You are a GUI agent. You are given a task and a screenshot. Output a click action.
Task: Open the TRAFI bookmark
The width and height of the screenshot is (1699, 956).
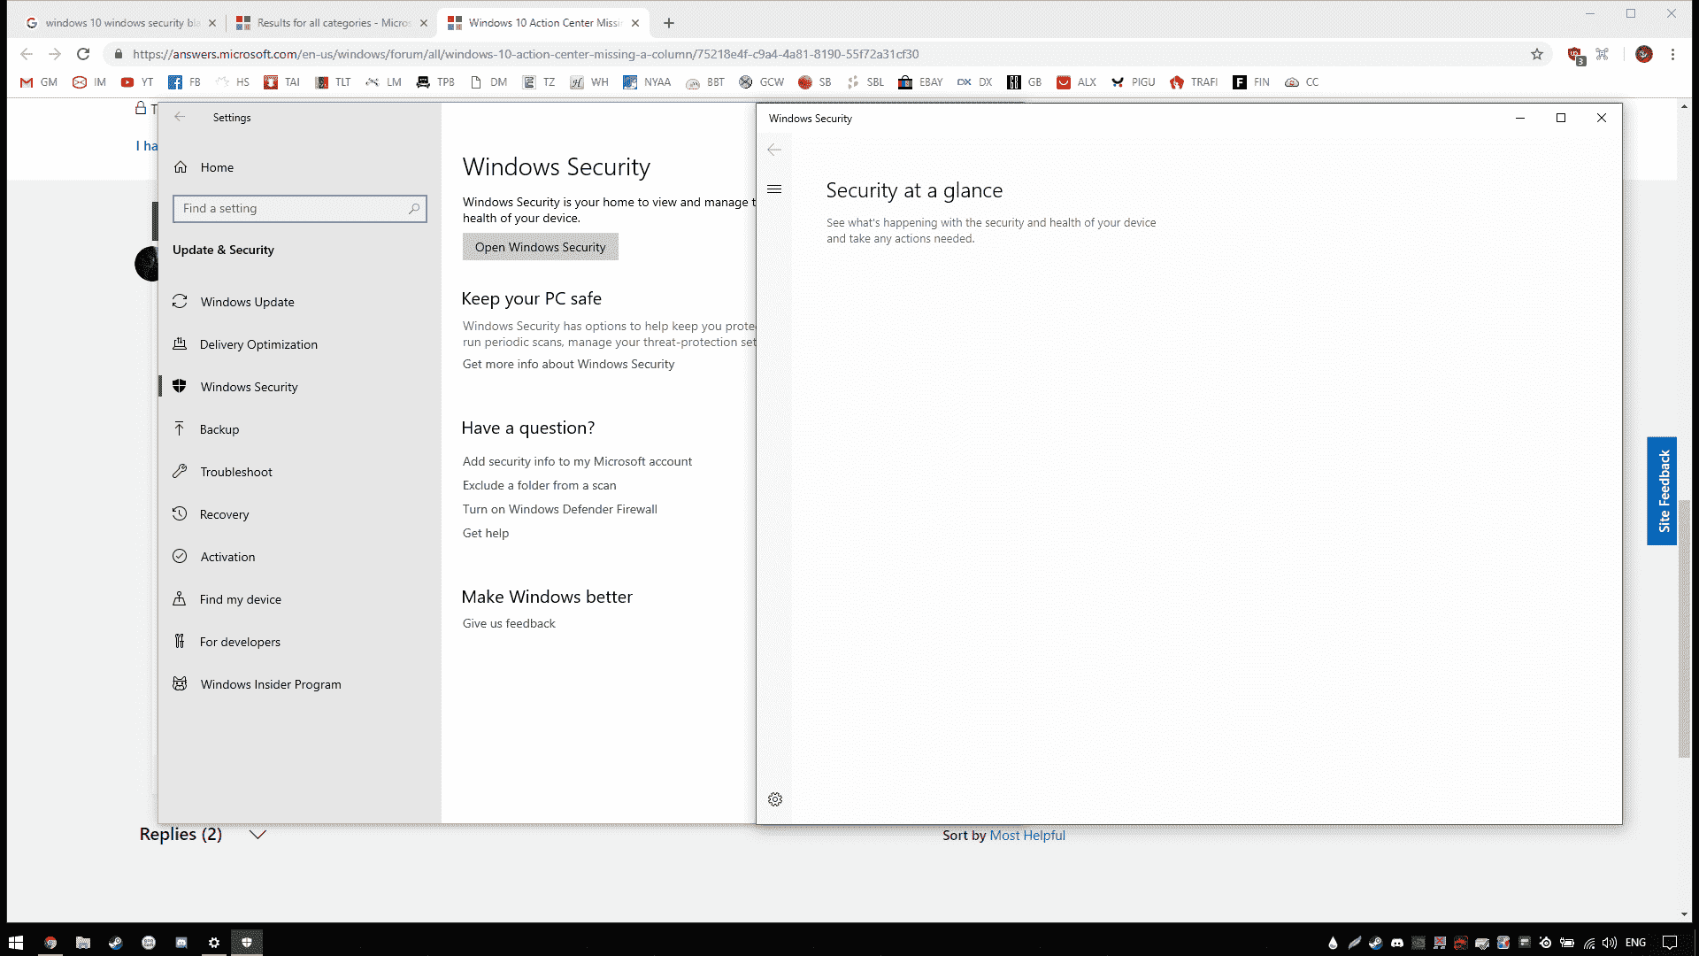tap(1194, 82)
